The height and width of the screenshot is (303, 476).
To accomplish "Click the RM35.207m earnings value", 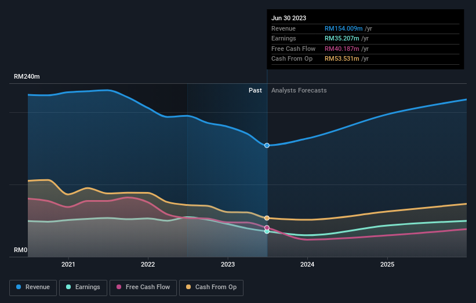I will tap(342, 38).
